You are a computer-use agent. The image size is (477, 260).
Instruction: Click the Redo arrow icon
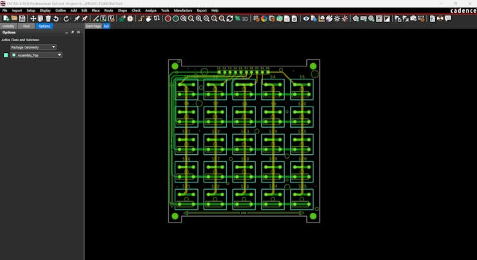[66, 19]
